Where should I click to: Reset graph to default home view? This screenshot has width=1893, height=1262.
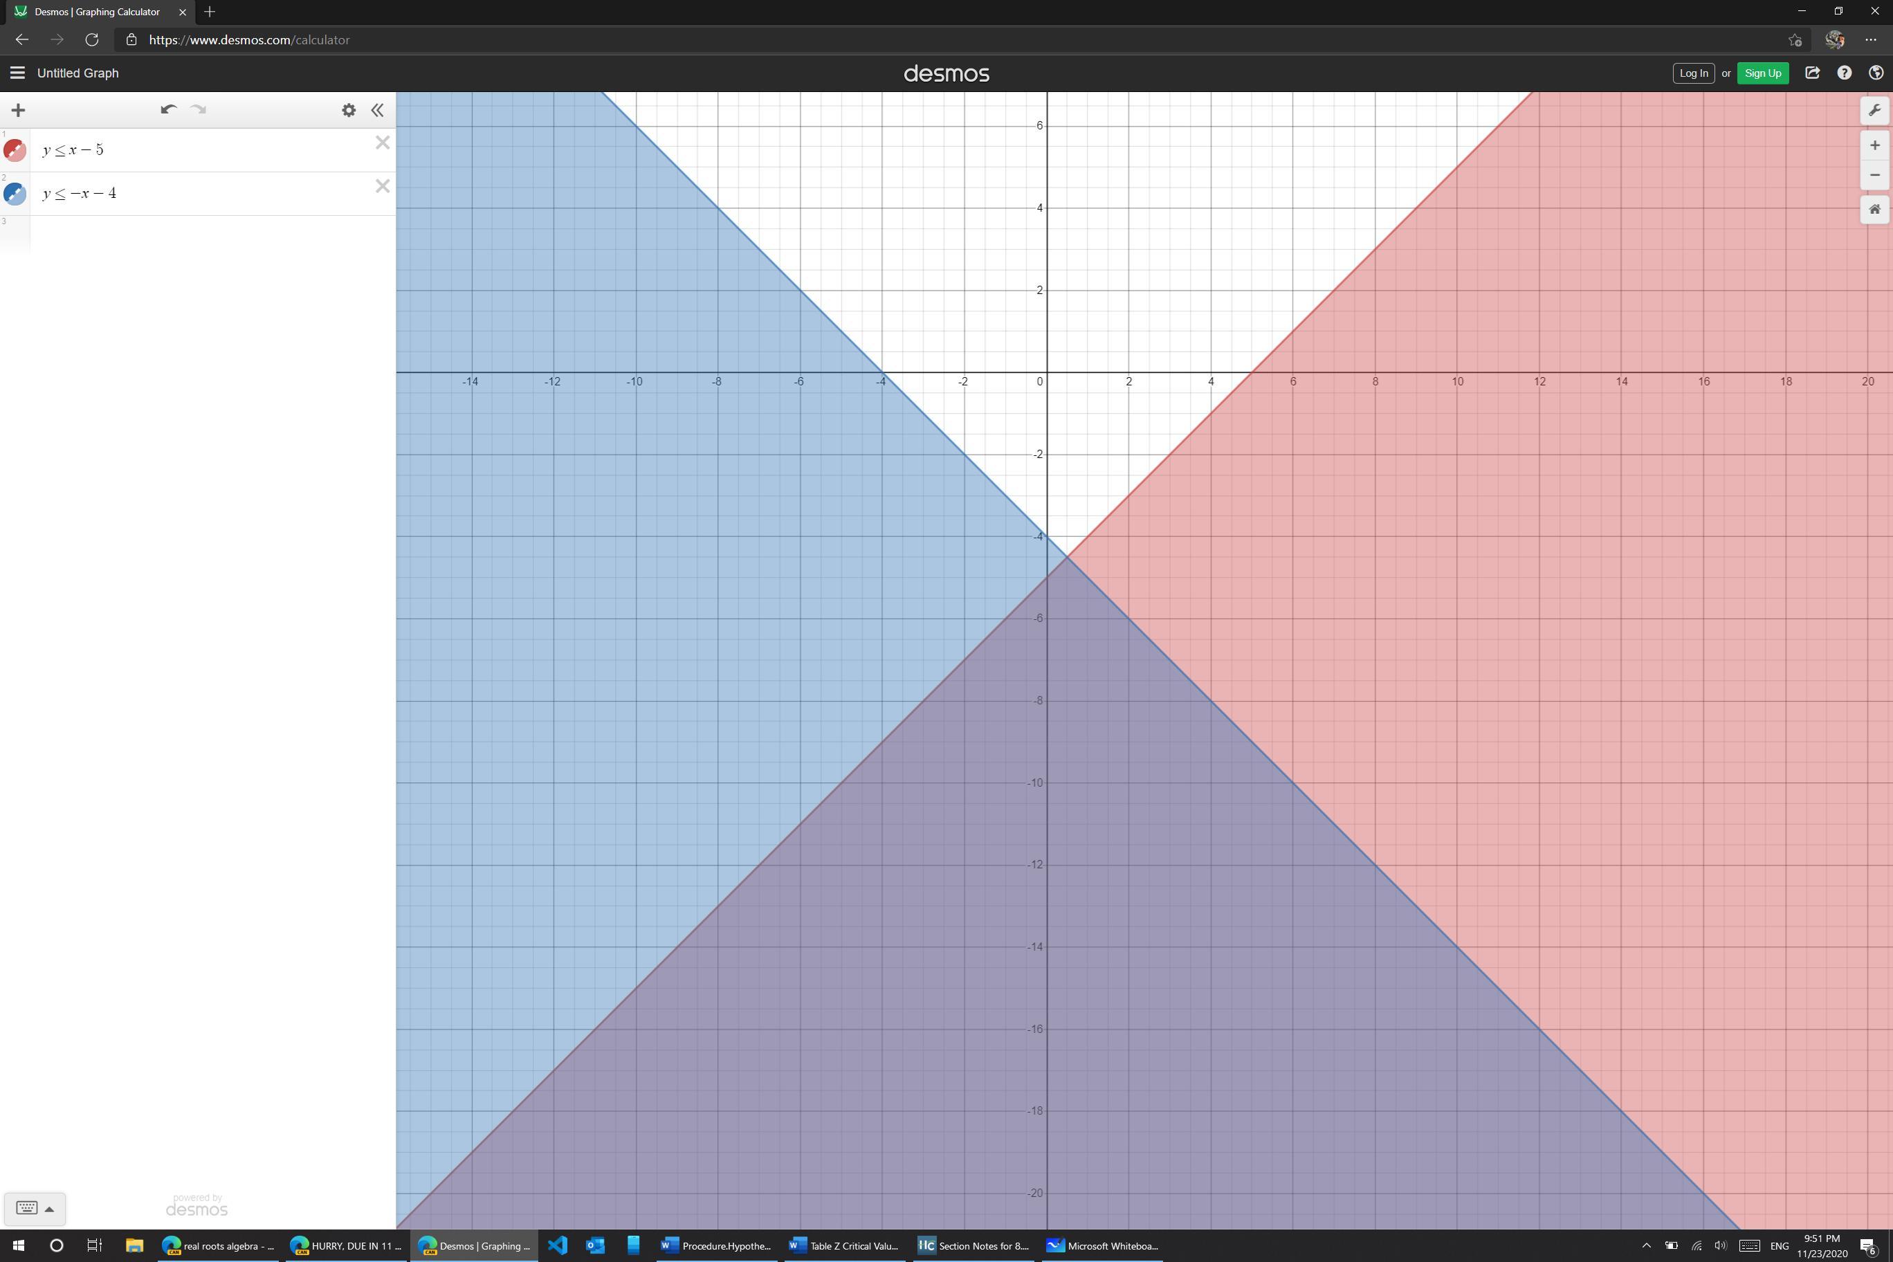coord(1874,209)
